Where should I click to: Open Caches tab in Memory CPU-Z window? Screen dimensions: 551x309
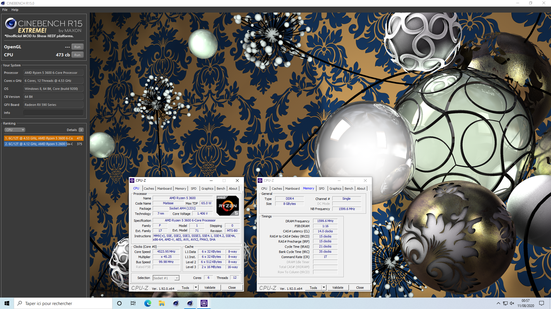(277, 189)
